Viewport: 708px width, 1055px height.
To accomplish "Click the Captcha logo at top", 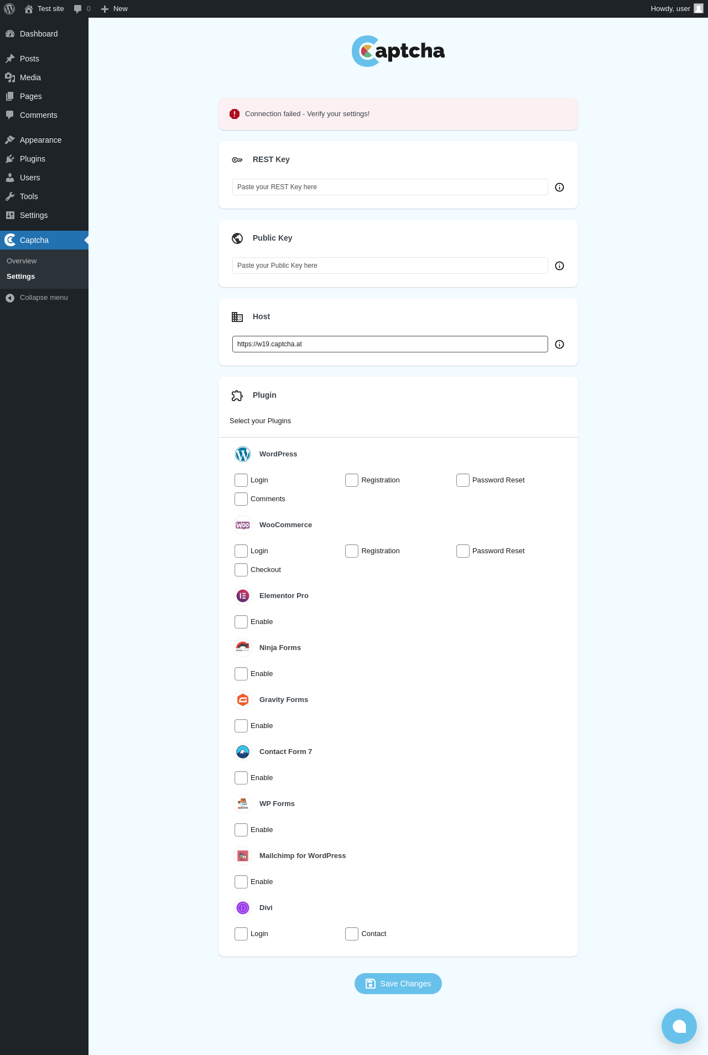I will coord(398,51).
